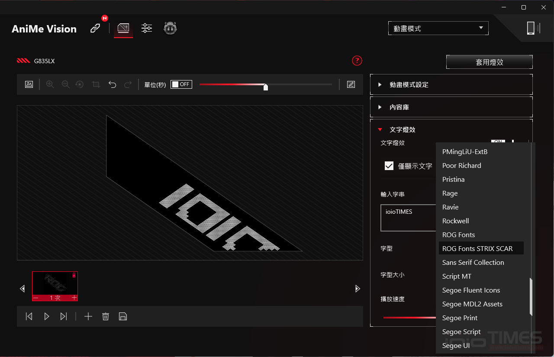Viewport: 554px width, 357px height.
Task: Open the 動畫模式 dropdown
Action: [x=438, y=29]
